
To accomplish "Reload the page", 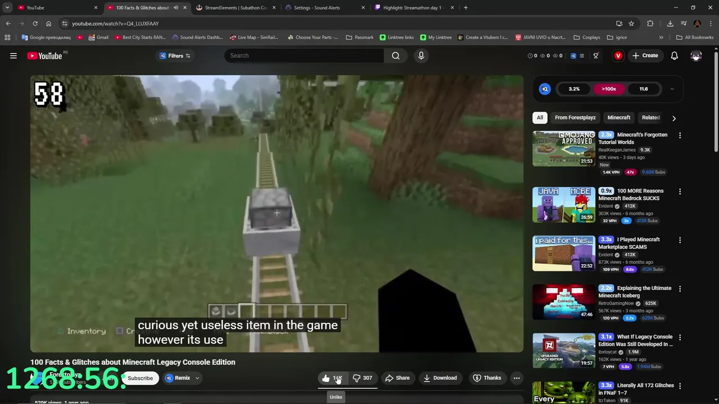I will (35, 24).
